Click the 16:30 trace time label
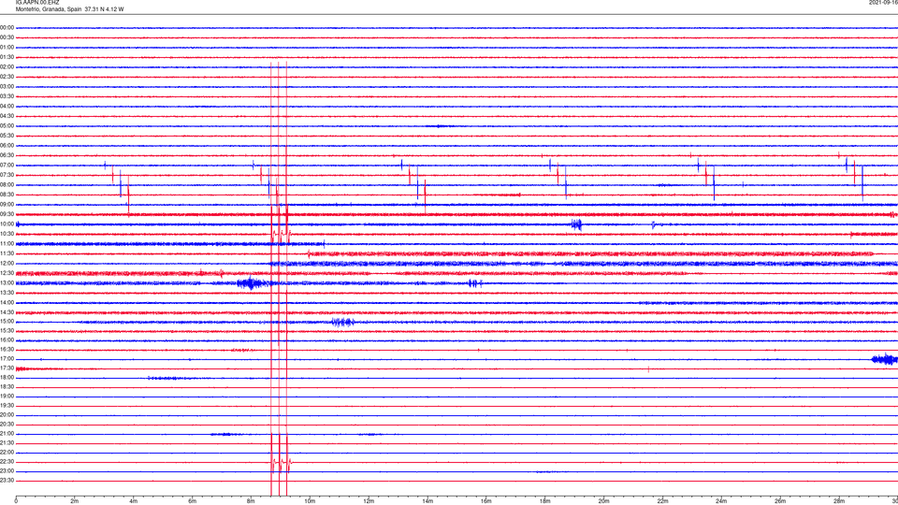This screenshot has height=505, width=898. pyautogui.click(x=7, y=349)
